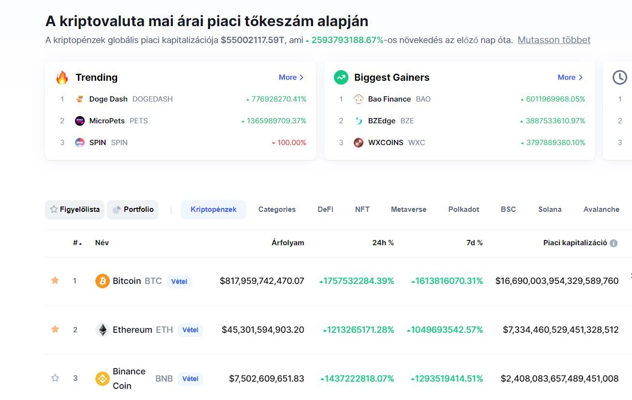Click the pie chart icon on Portfolio
The width and height of the screenshot is (632, 400).
[116, 210]
